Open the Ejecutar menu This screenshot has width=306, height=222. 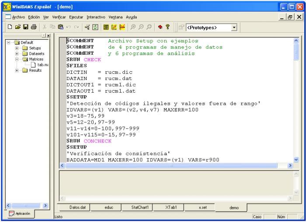click(76, 17)
